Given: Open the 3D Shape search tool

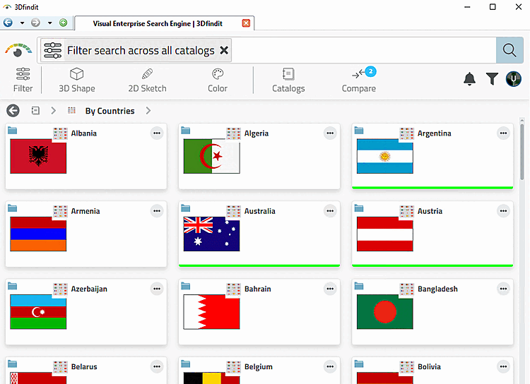Looking at the screenshot, I should (x=77, y=80).
